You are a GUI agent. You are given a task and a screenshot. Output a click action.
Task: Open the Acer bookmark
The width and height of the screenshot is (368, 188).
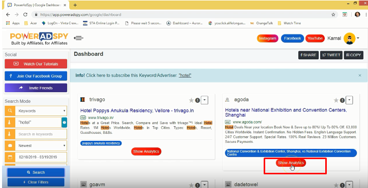point(31,23)
